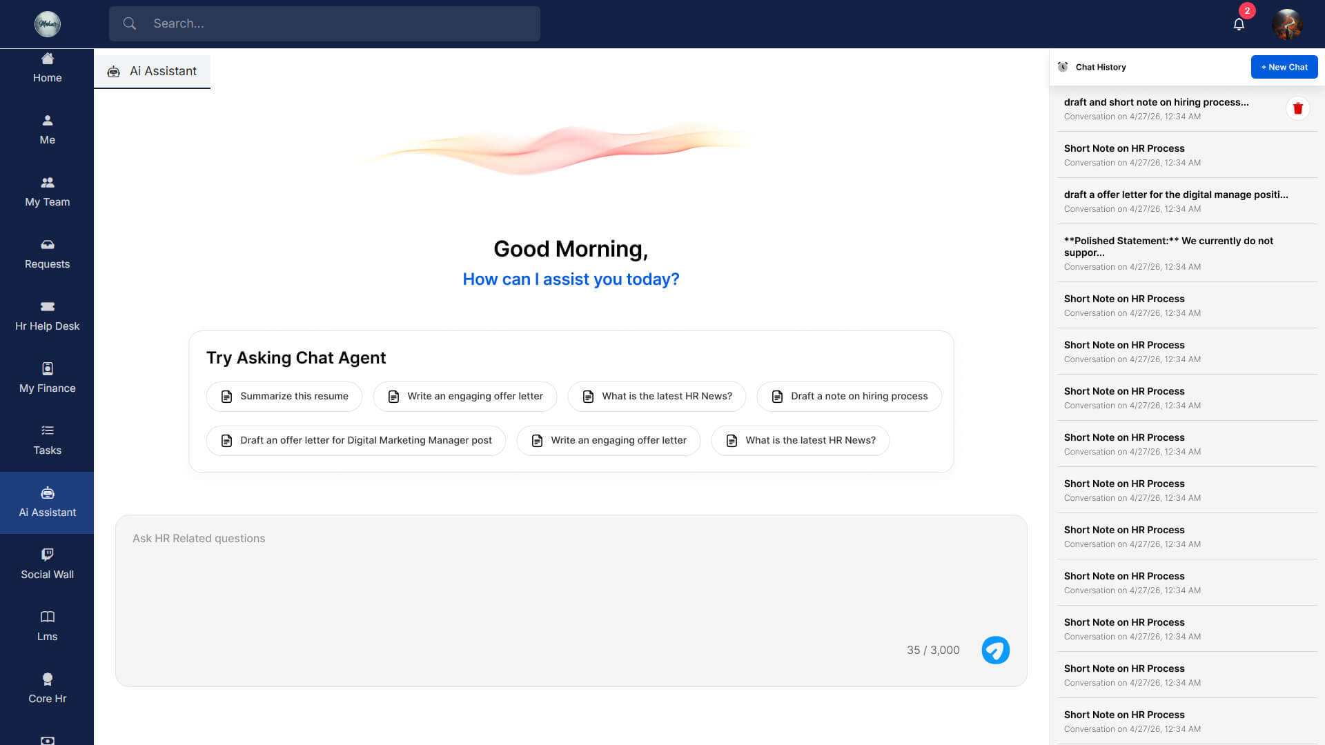Click the search magnifier icon
This screenshot has width=1325, height=745.
129,23
